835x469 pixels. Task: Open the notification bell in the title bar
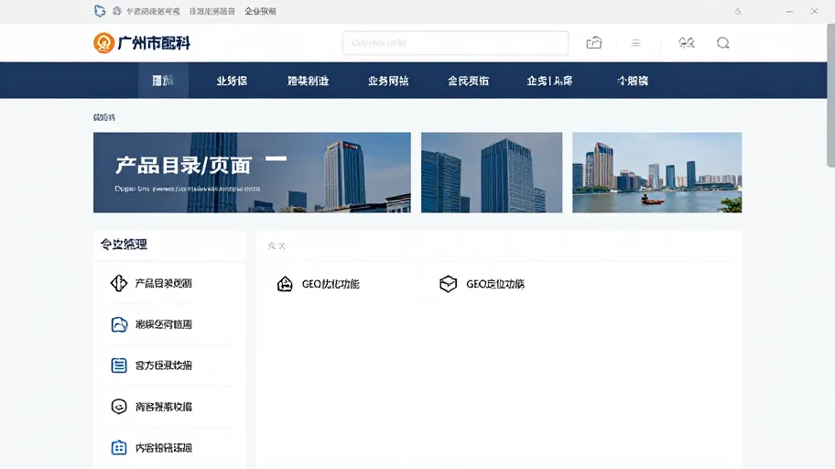(x=737, y=11)
